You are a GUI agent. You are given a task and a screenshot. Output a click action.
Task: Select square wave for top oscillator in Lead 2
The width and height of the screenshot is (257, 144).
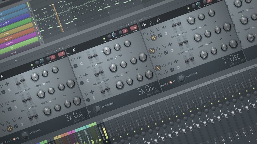[x=151, y=31]
